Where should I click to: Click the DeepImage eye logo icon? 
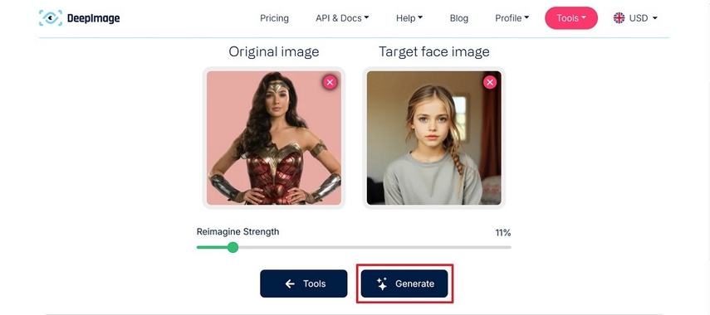click(51, 18)
